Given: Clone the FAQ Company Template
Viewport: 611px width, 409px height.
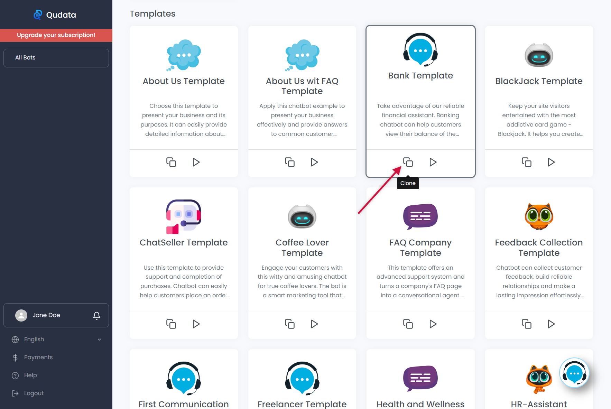Looking at the screenshot, I should [408, 324].
